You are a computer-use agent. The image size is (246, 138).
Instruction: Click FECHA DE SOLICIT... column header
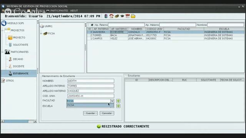pos(232,80)
